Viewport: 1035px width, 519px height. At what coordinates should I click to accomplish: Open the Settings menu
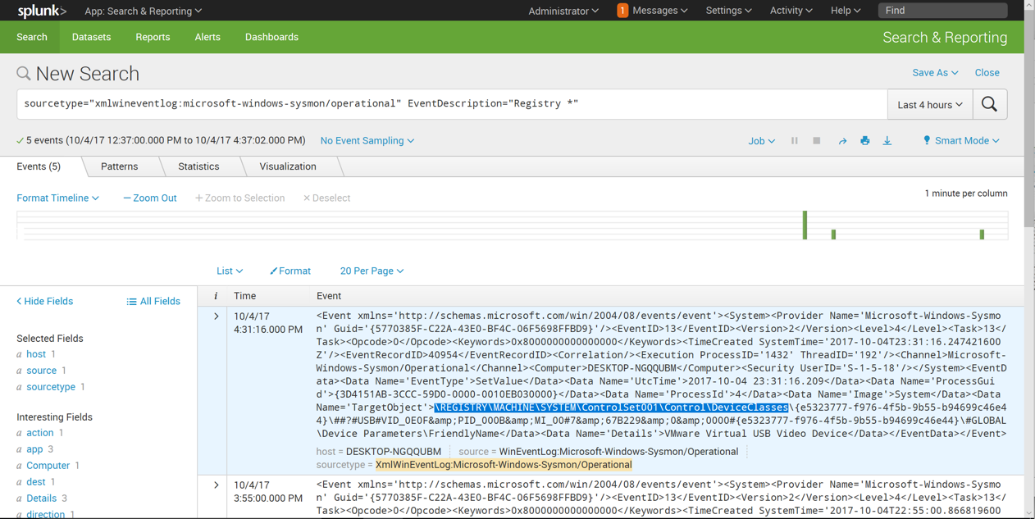click(729, 11)
